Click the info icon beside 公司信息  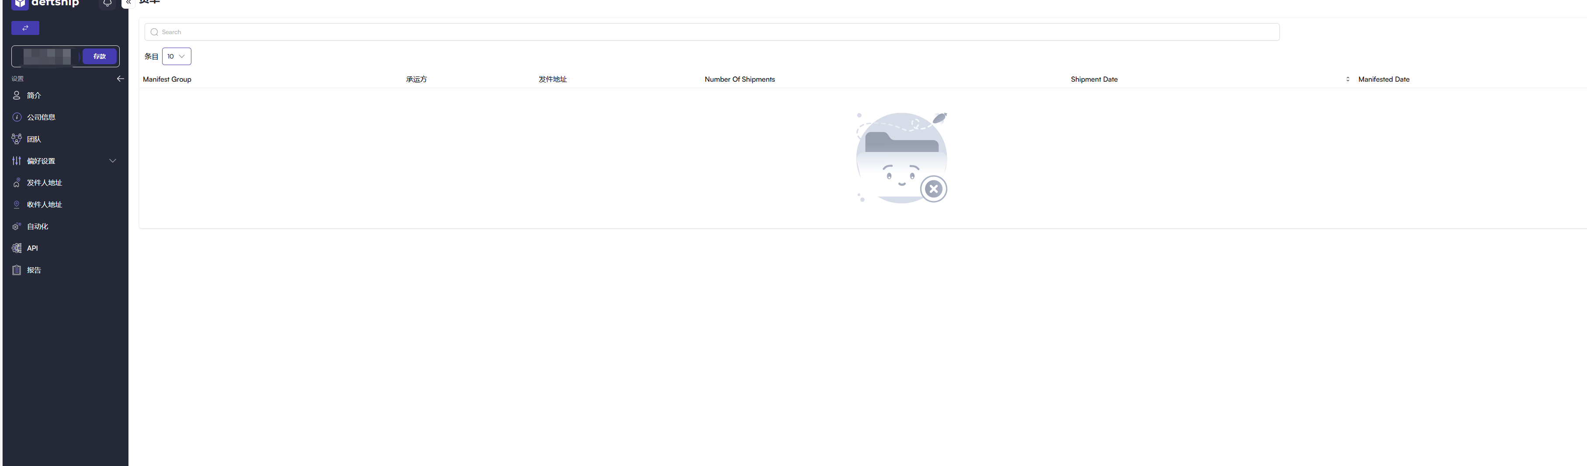(x=17, y=117)
